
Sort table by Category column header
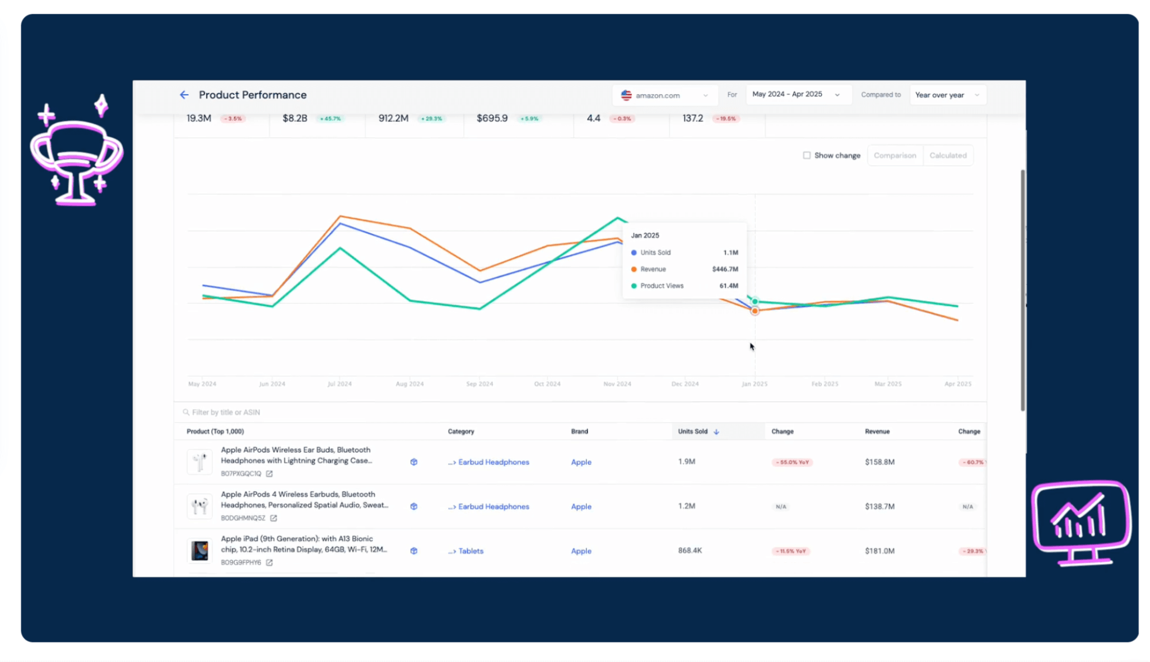pos(461,432)
